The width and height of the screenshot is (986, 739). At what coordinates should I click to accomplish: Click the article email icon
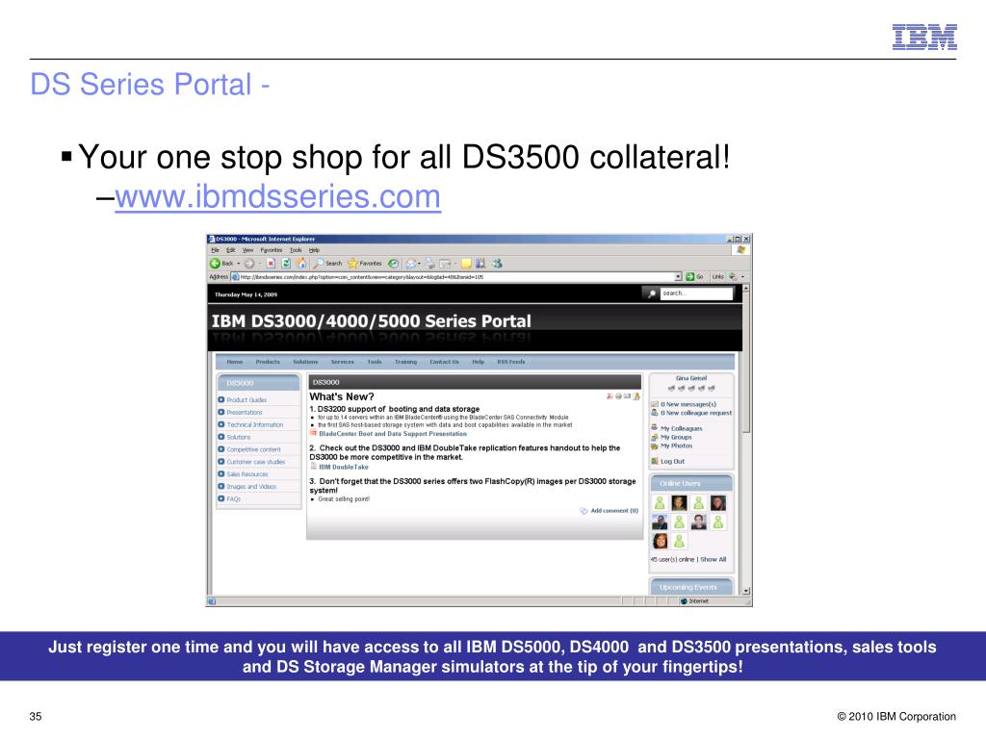coord(627,396)
